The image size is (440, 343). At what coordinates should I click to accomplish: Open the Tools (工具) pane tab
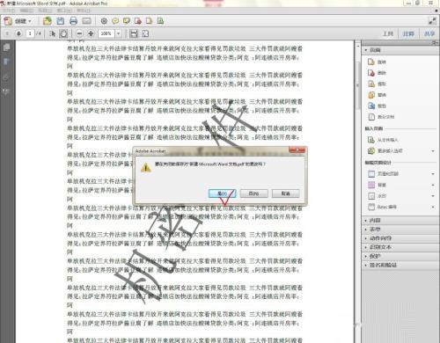[388, 33]
